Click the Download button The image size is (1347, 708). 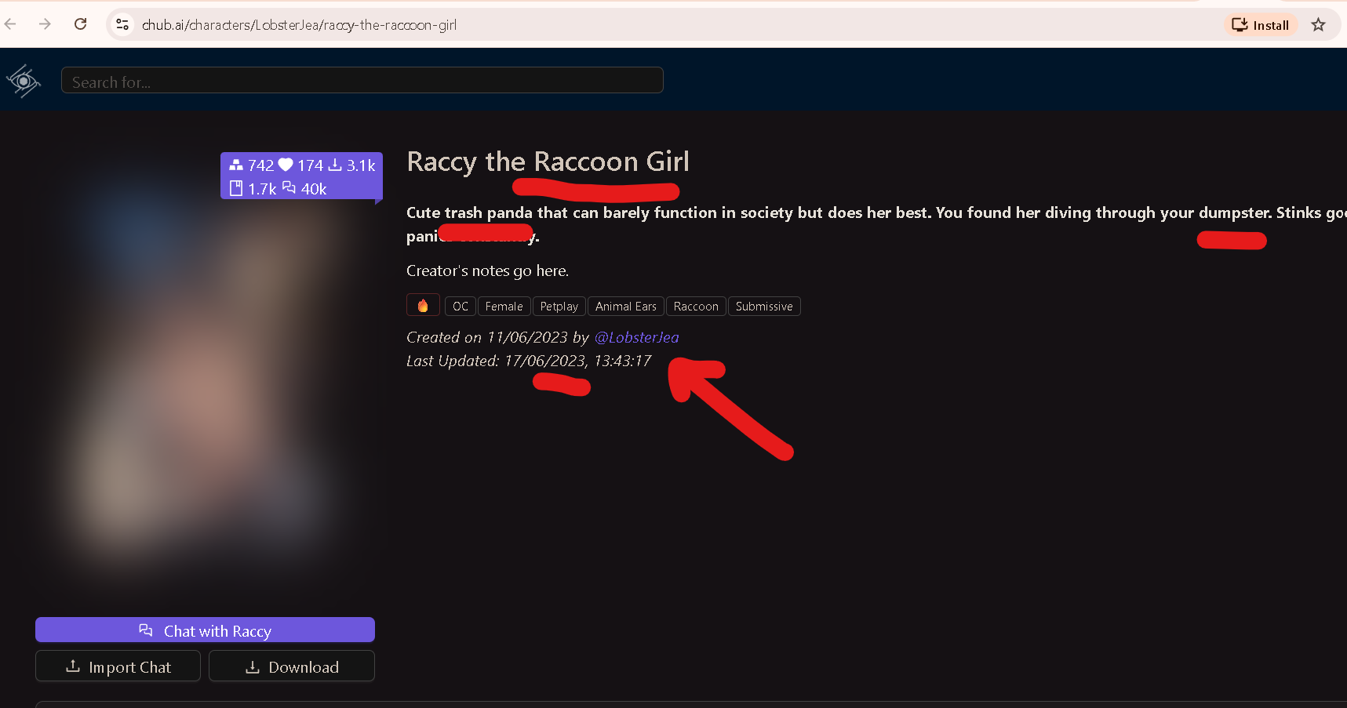click(x=292, y=666)
